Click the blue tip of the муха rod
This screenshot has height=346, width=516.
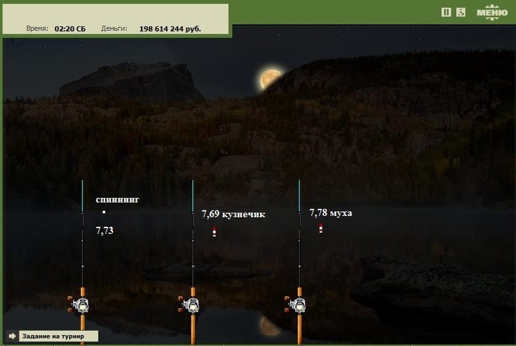tap(299, 195)
